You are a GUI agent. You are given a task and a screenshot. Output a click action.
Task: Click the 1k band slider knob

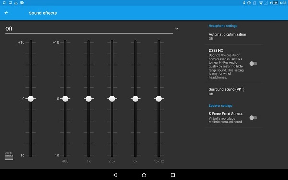click(x=89, y=99)
